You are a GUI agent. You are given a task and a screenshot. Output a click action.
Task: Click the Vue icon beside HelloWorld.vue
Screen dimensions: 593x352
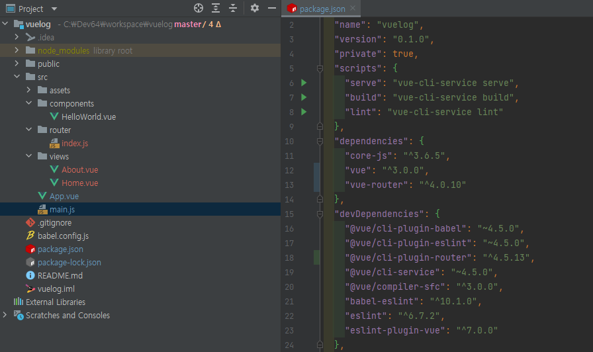click(54, 116)
